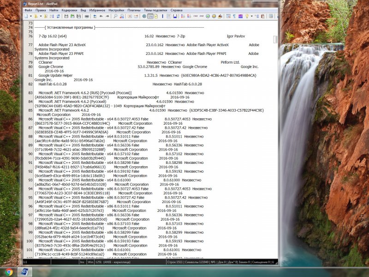The width and height of the screenshot is (369, 277).
Task: Open the Вид menu
Action: tap(83, 10)
